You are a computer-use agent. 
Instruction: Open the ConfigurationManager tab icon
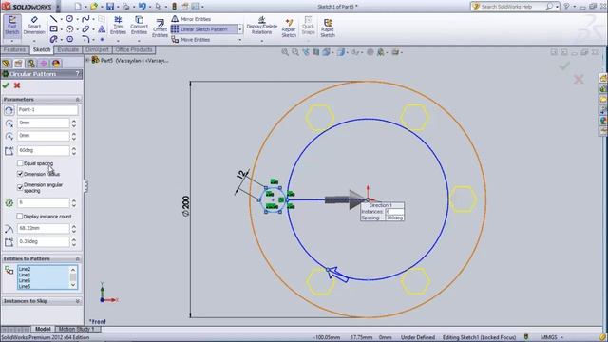[x=31, y=64]
